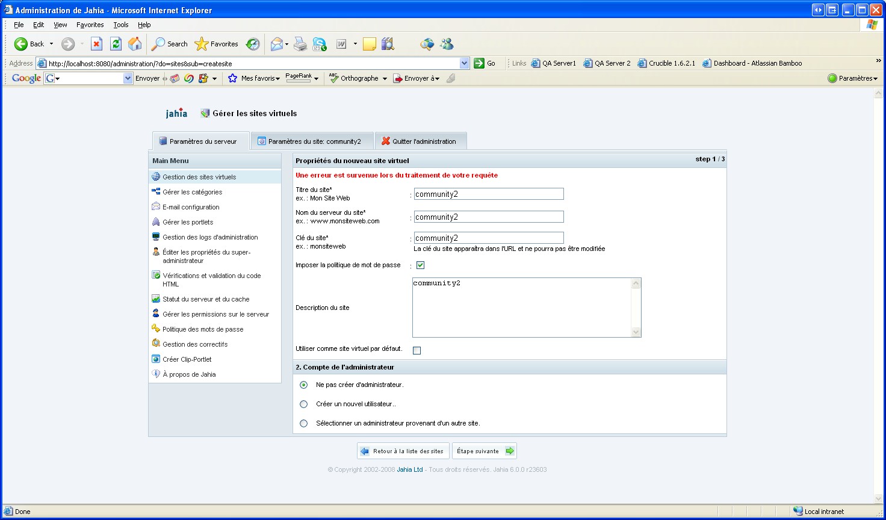
Task: Go to the Home page icon
Action: 135,44
